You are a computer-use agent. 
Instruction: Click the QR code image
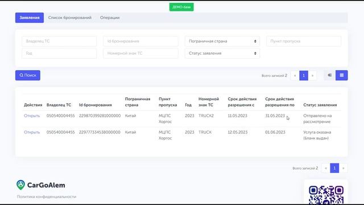[326, 195]
